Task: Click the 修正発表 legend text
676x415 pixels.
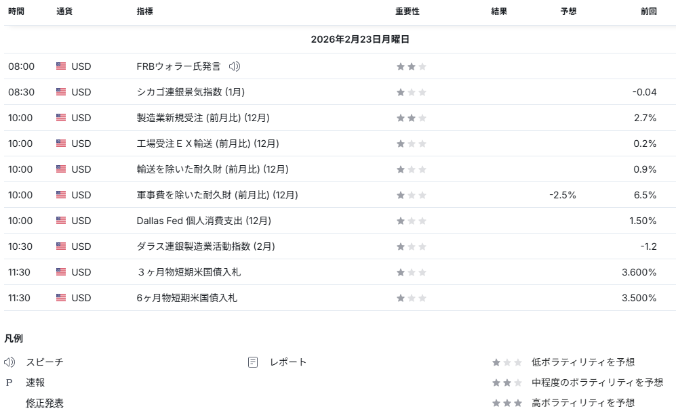Action: (x=45, y=403)
